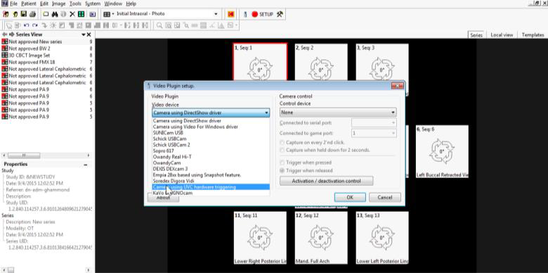
Task: Select Camera using UVC hardware triggering option
Action: [x=211, y=187]
